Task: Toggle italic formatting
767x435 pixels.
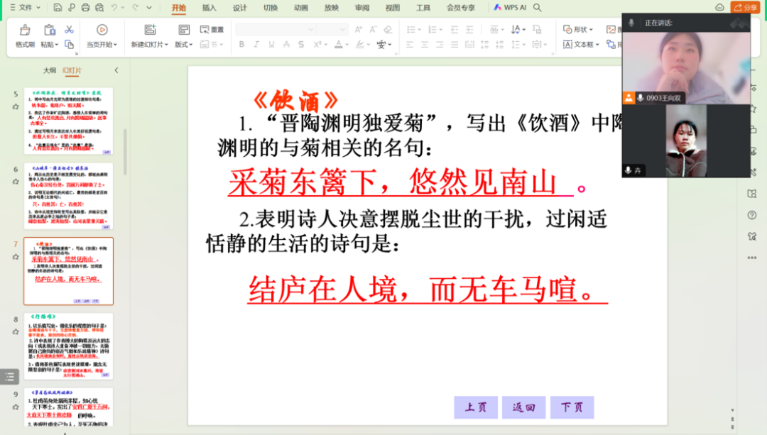Action: pos(256,45)
